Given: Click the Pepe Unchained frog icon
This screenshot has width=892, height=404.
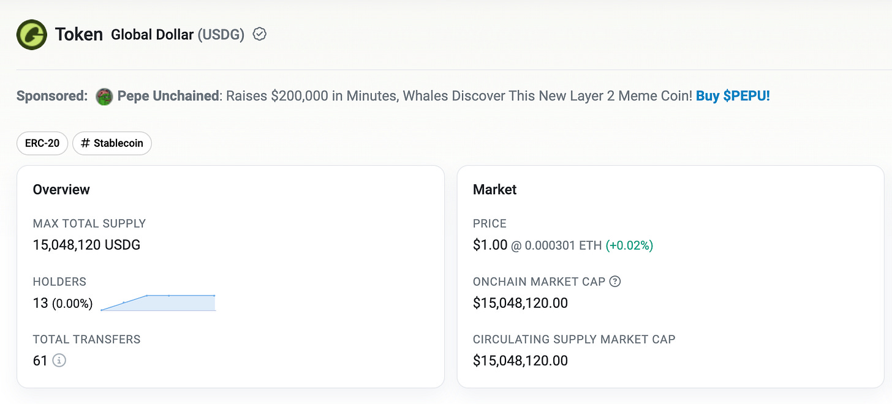Looking at the screenshot, I should click(104, 97).
